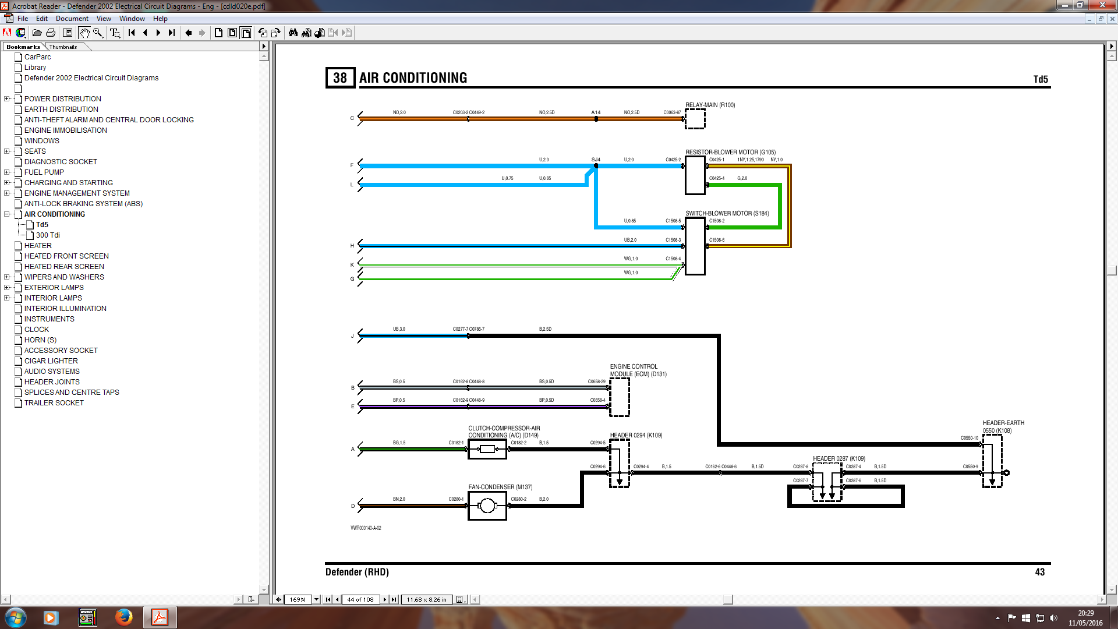The image size is (1118, 629).
Task: Set view to Fit Width
Action: click(246, 33)
